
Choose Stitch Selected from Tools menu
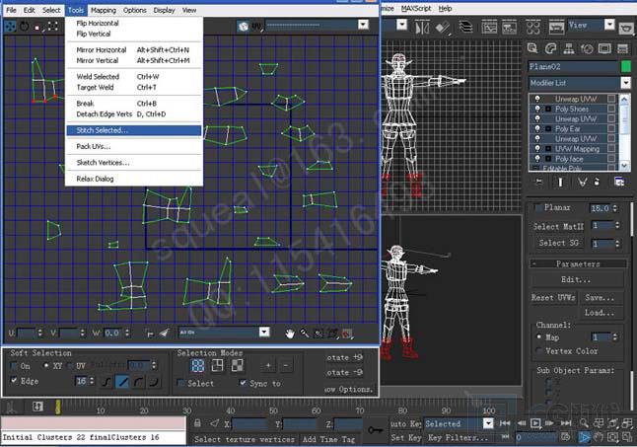coord(134,130)
